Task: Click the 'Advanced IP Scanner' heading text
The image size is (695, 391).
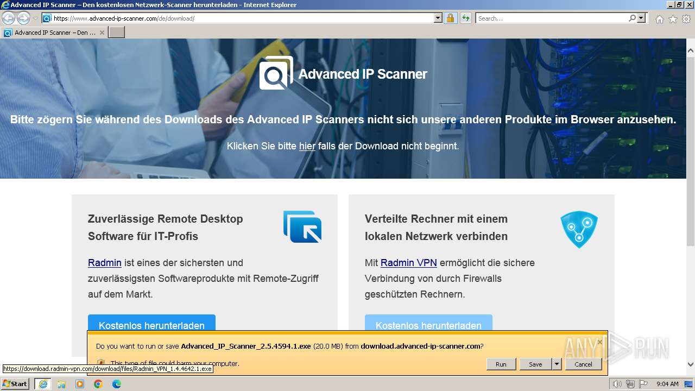Action: tap(363, 74)
